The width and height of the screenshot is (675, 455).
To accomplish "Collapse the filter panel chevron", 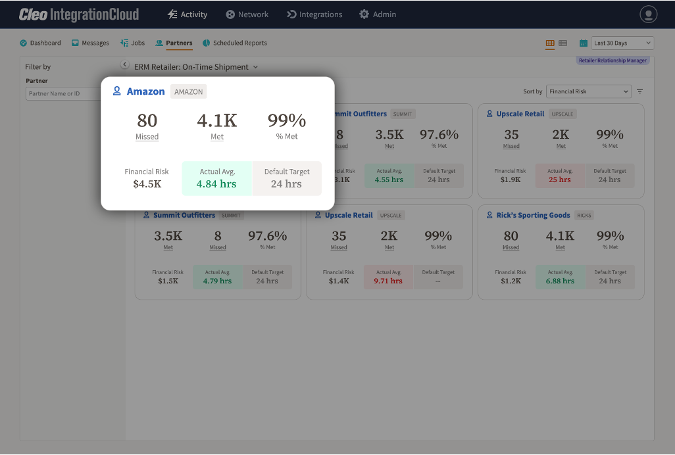I will pos(124,64).
